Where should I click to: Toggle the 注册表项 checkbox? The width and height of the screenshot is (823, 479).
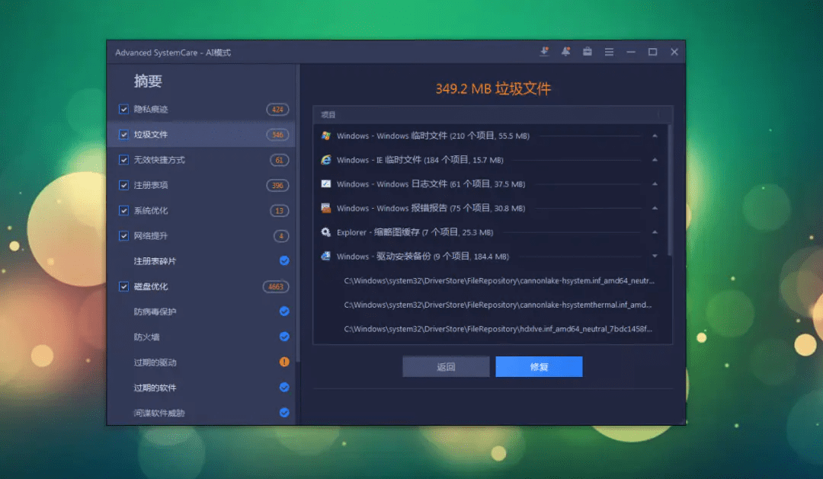[123, 185]
